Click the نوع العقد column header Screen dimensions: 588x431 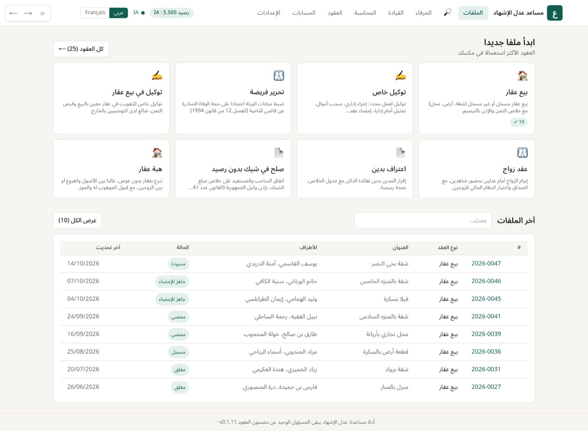coord(447,248)
